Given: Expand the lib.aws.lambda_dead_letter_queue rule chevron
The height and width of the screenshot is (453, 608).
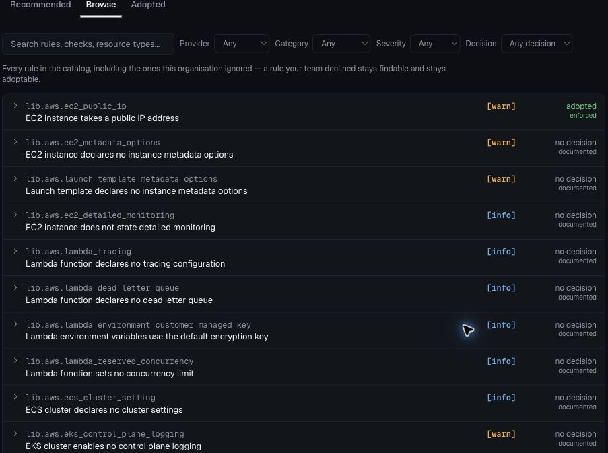Looking at the screenshot, I should 15,287.
